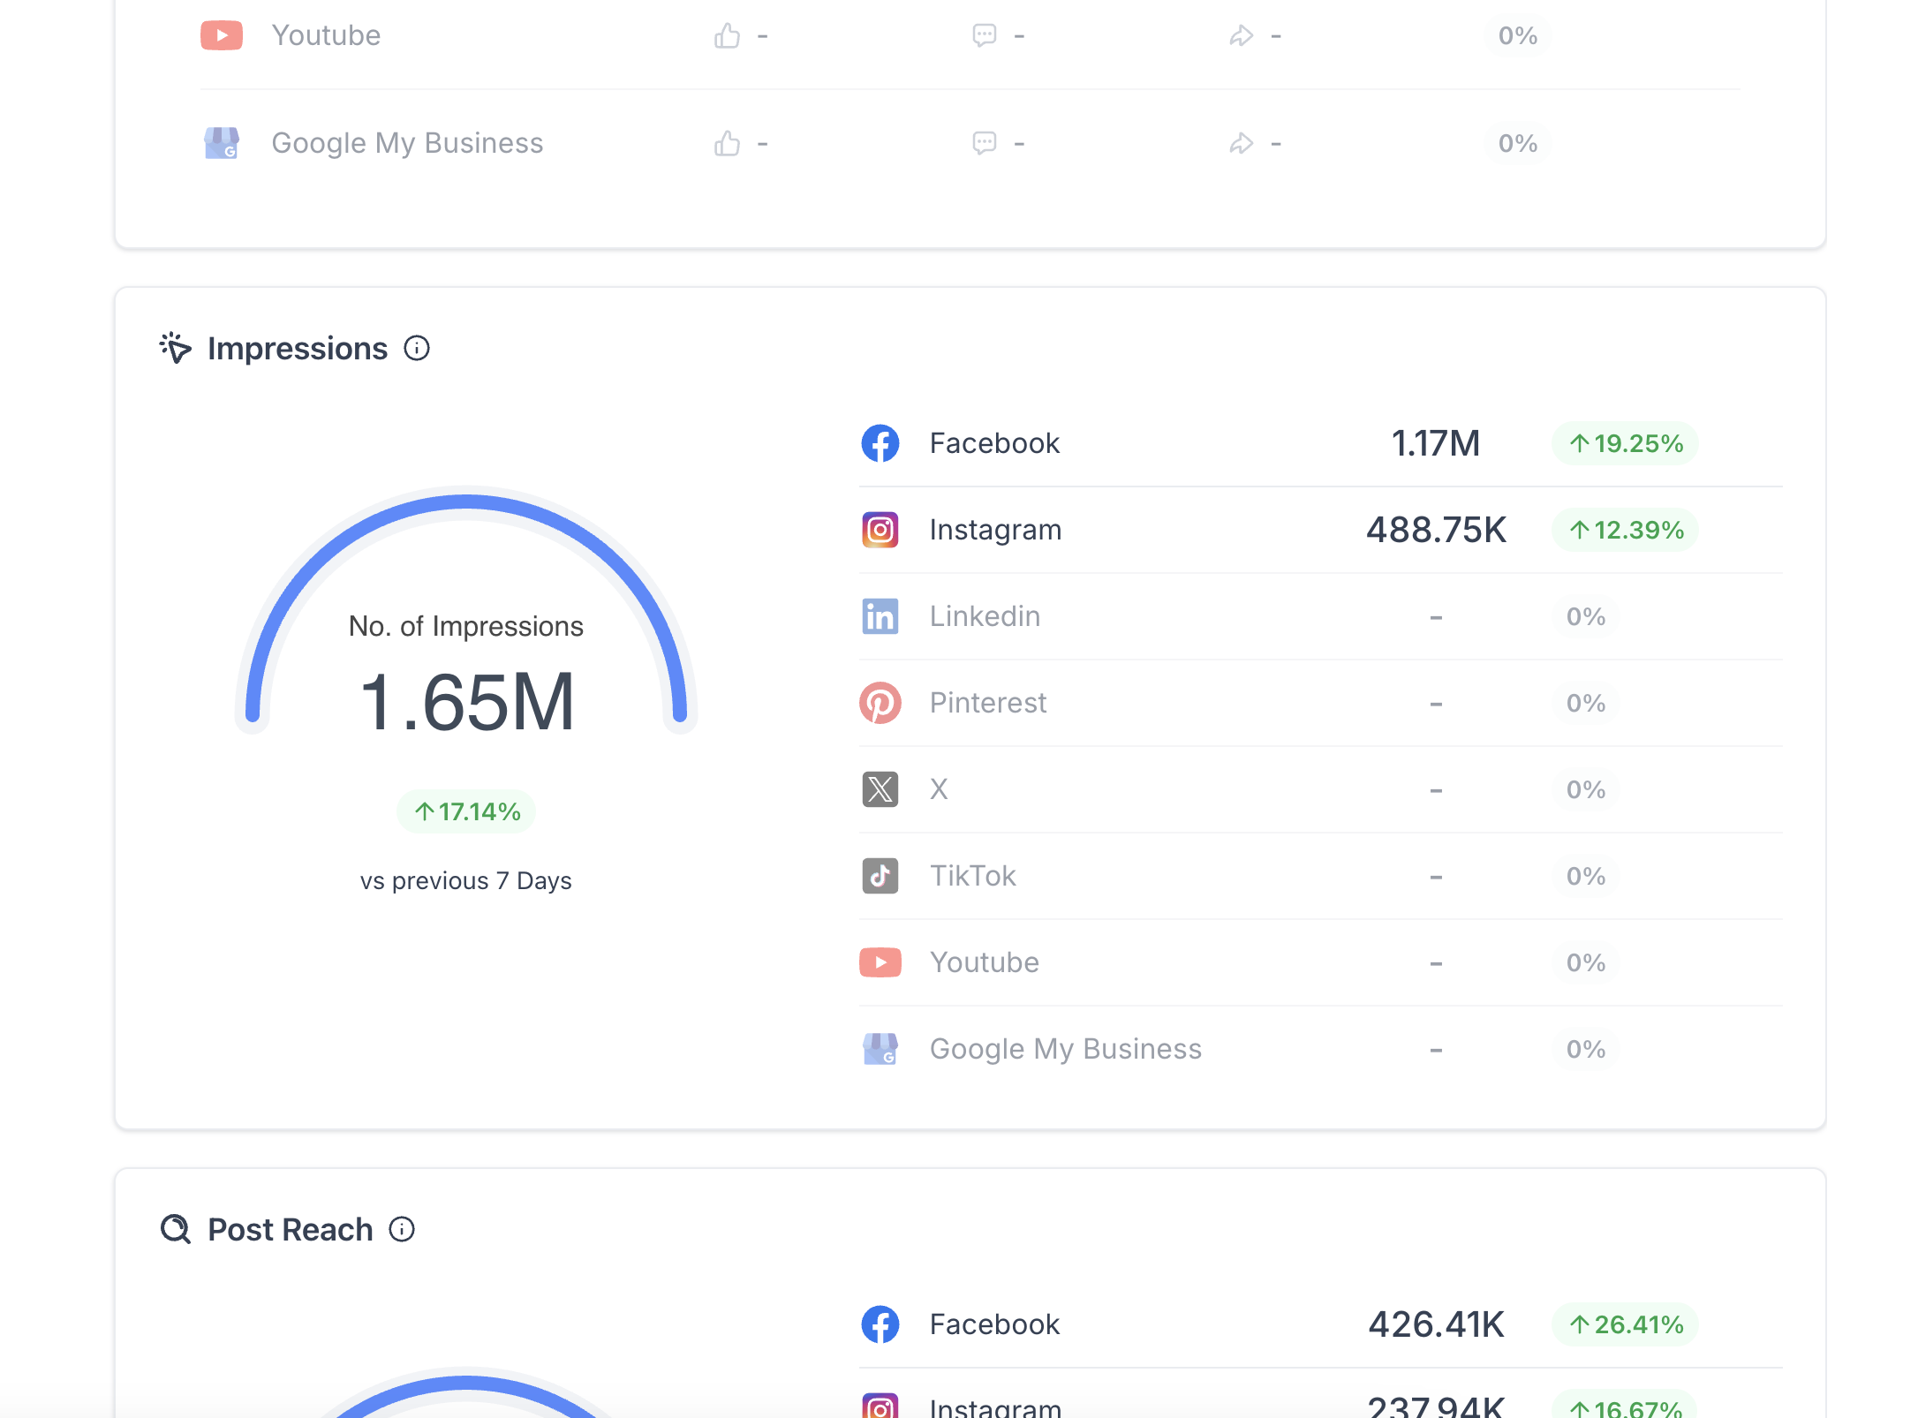The height and width of the screenshot is (1418, 1918).
Task: Click the TikTok icon in Impressions list
Action: pos(880,876)
